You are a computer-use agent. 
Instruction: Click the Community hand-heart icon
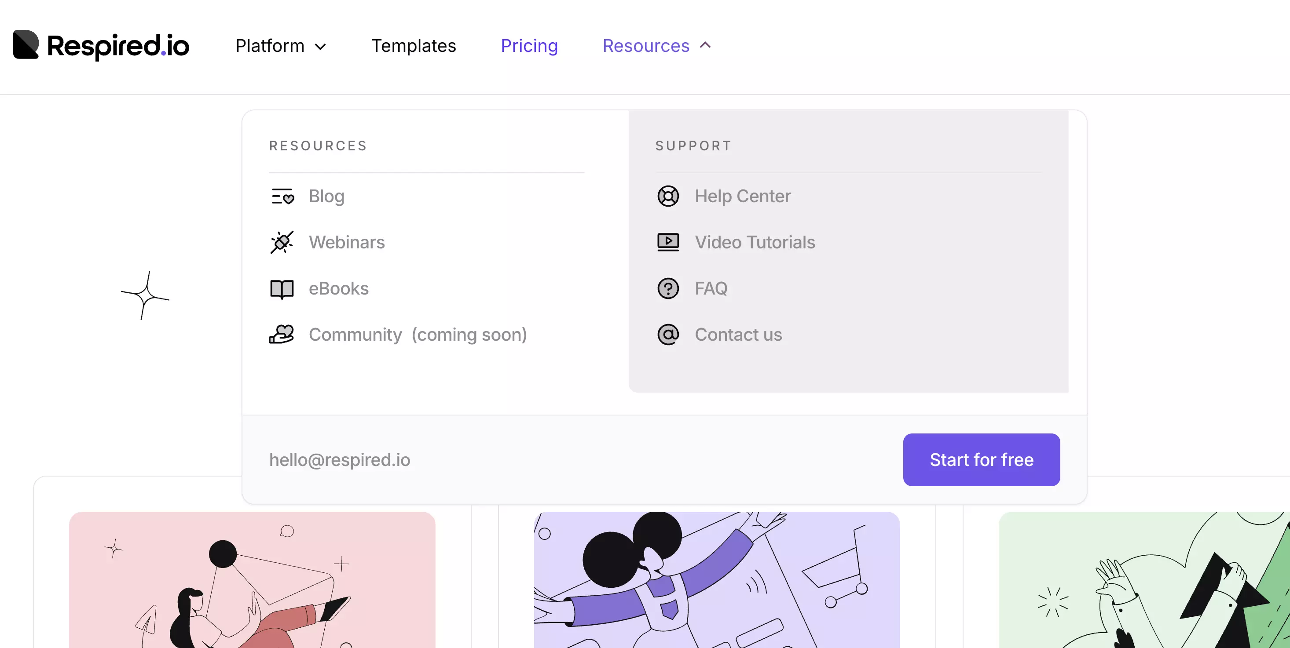(282, 334)
